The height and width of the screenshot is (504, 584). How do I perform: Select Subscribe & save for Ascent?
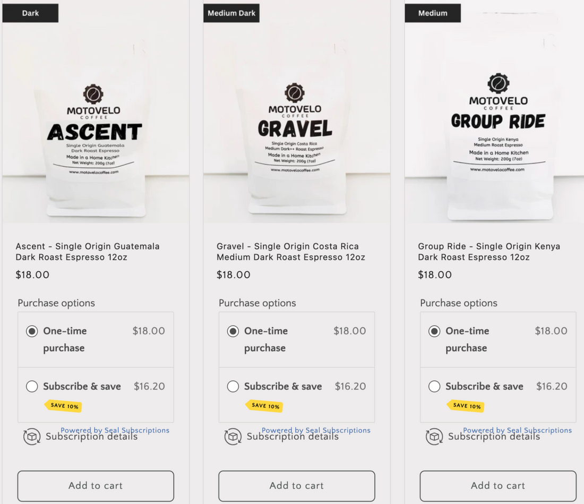coord(32,387)
